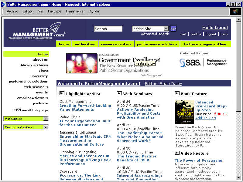Click the go search button
Viewport: 243px width, 182px height.
(173, 29)
